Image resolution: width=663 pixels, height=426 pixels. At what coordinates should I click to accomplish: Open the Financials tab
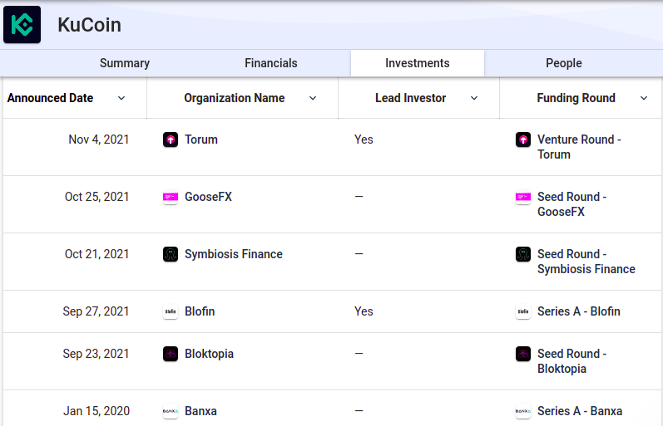point(270,63)
